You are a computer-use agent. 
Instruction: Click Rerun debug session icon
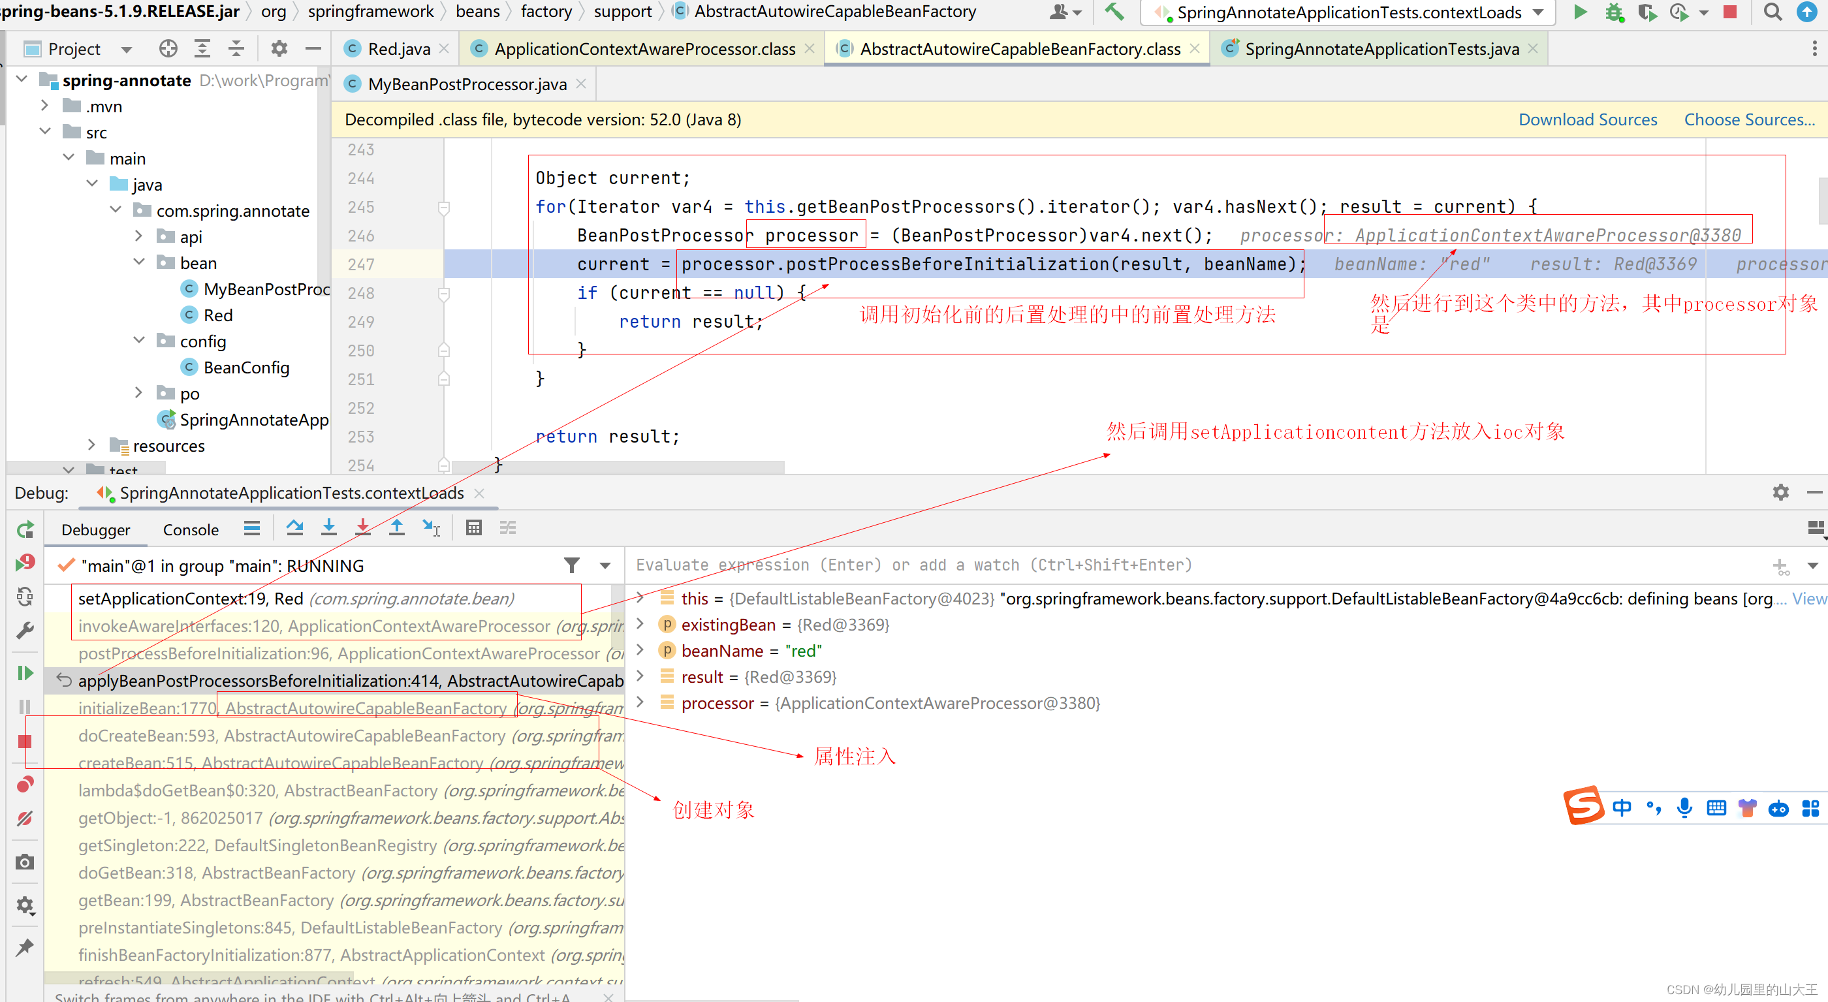tap(25, 530)
